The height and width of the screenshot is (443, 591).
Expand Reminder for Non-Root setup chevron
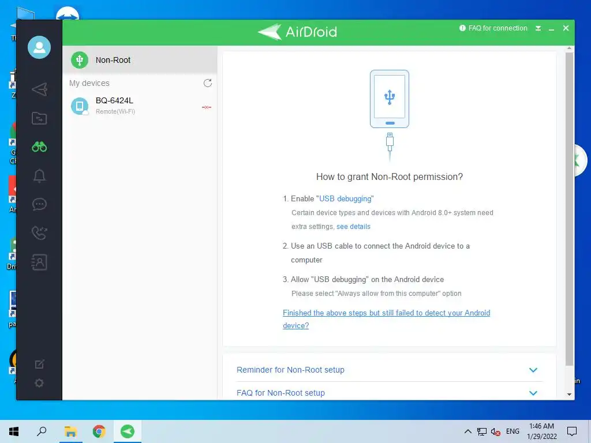[533, 370]
